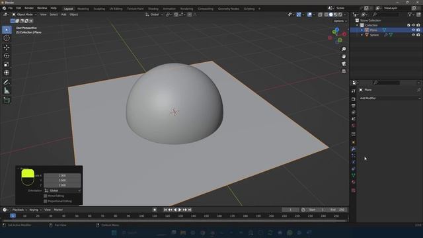Viewport: 423px width, 238px height.
Task: Click End frame 250 field
Action: (x=338, y=210)
